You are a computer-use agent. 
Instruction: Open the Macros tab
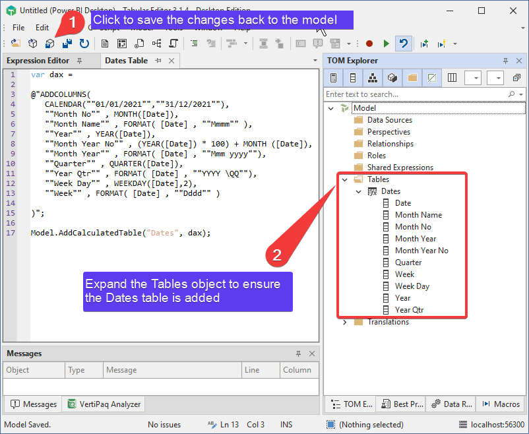(501, 404)
